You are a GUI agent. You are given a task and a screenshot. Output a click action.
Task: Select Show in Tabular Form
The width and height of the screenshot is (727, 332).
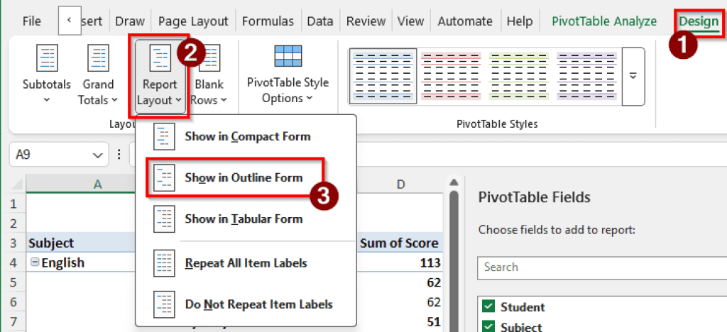tap(243, 219)
